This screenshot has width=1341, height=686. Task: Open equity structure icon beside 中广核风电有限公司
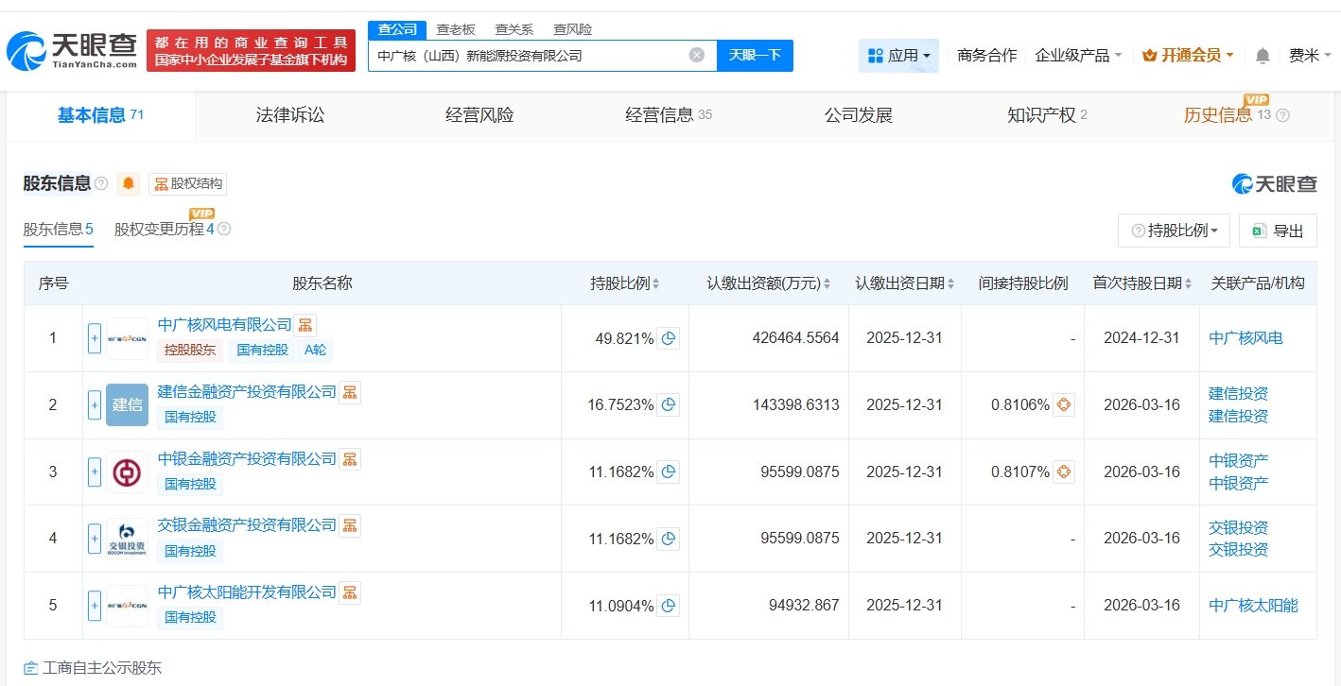(305, 325)
